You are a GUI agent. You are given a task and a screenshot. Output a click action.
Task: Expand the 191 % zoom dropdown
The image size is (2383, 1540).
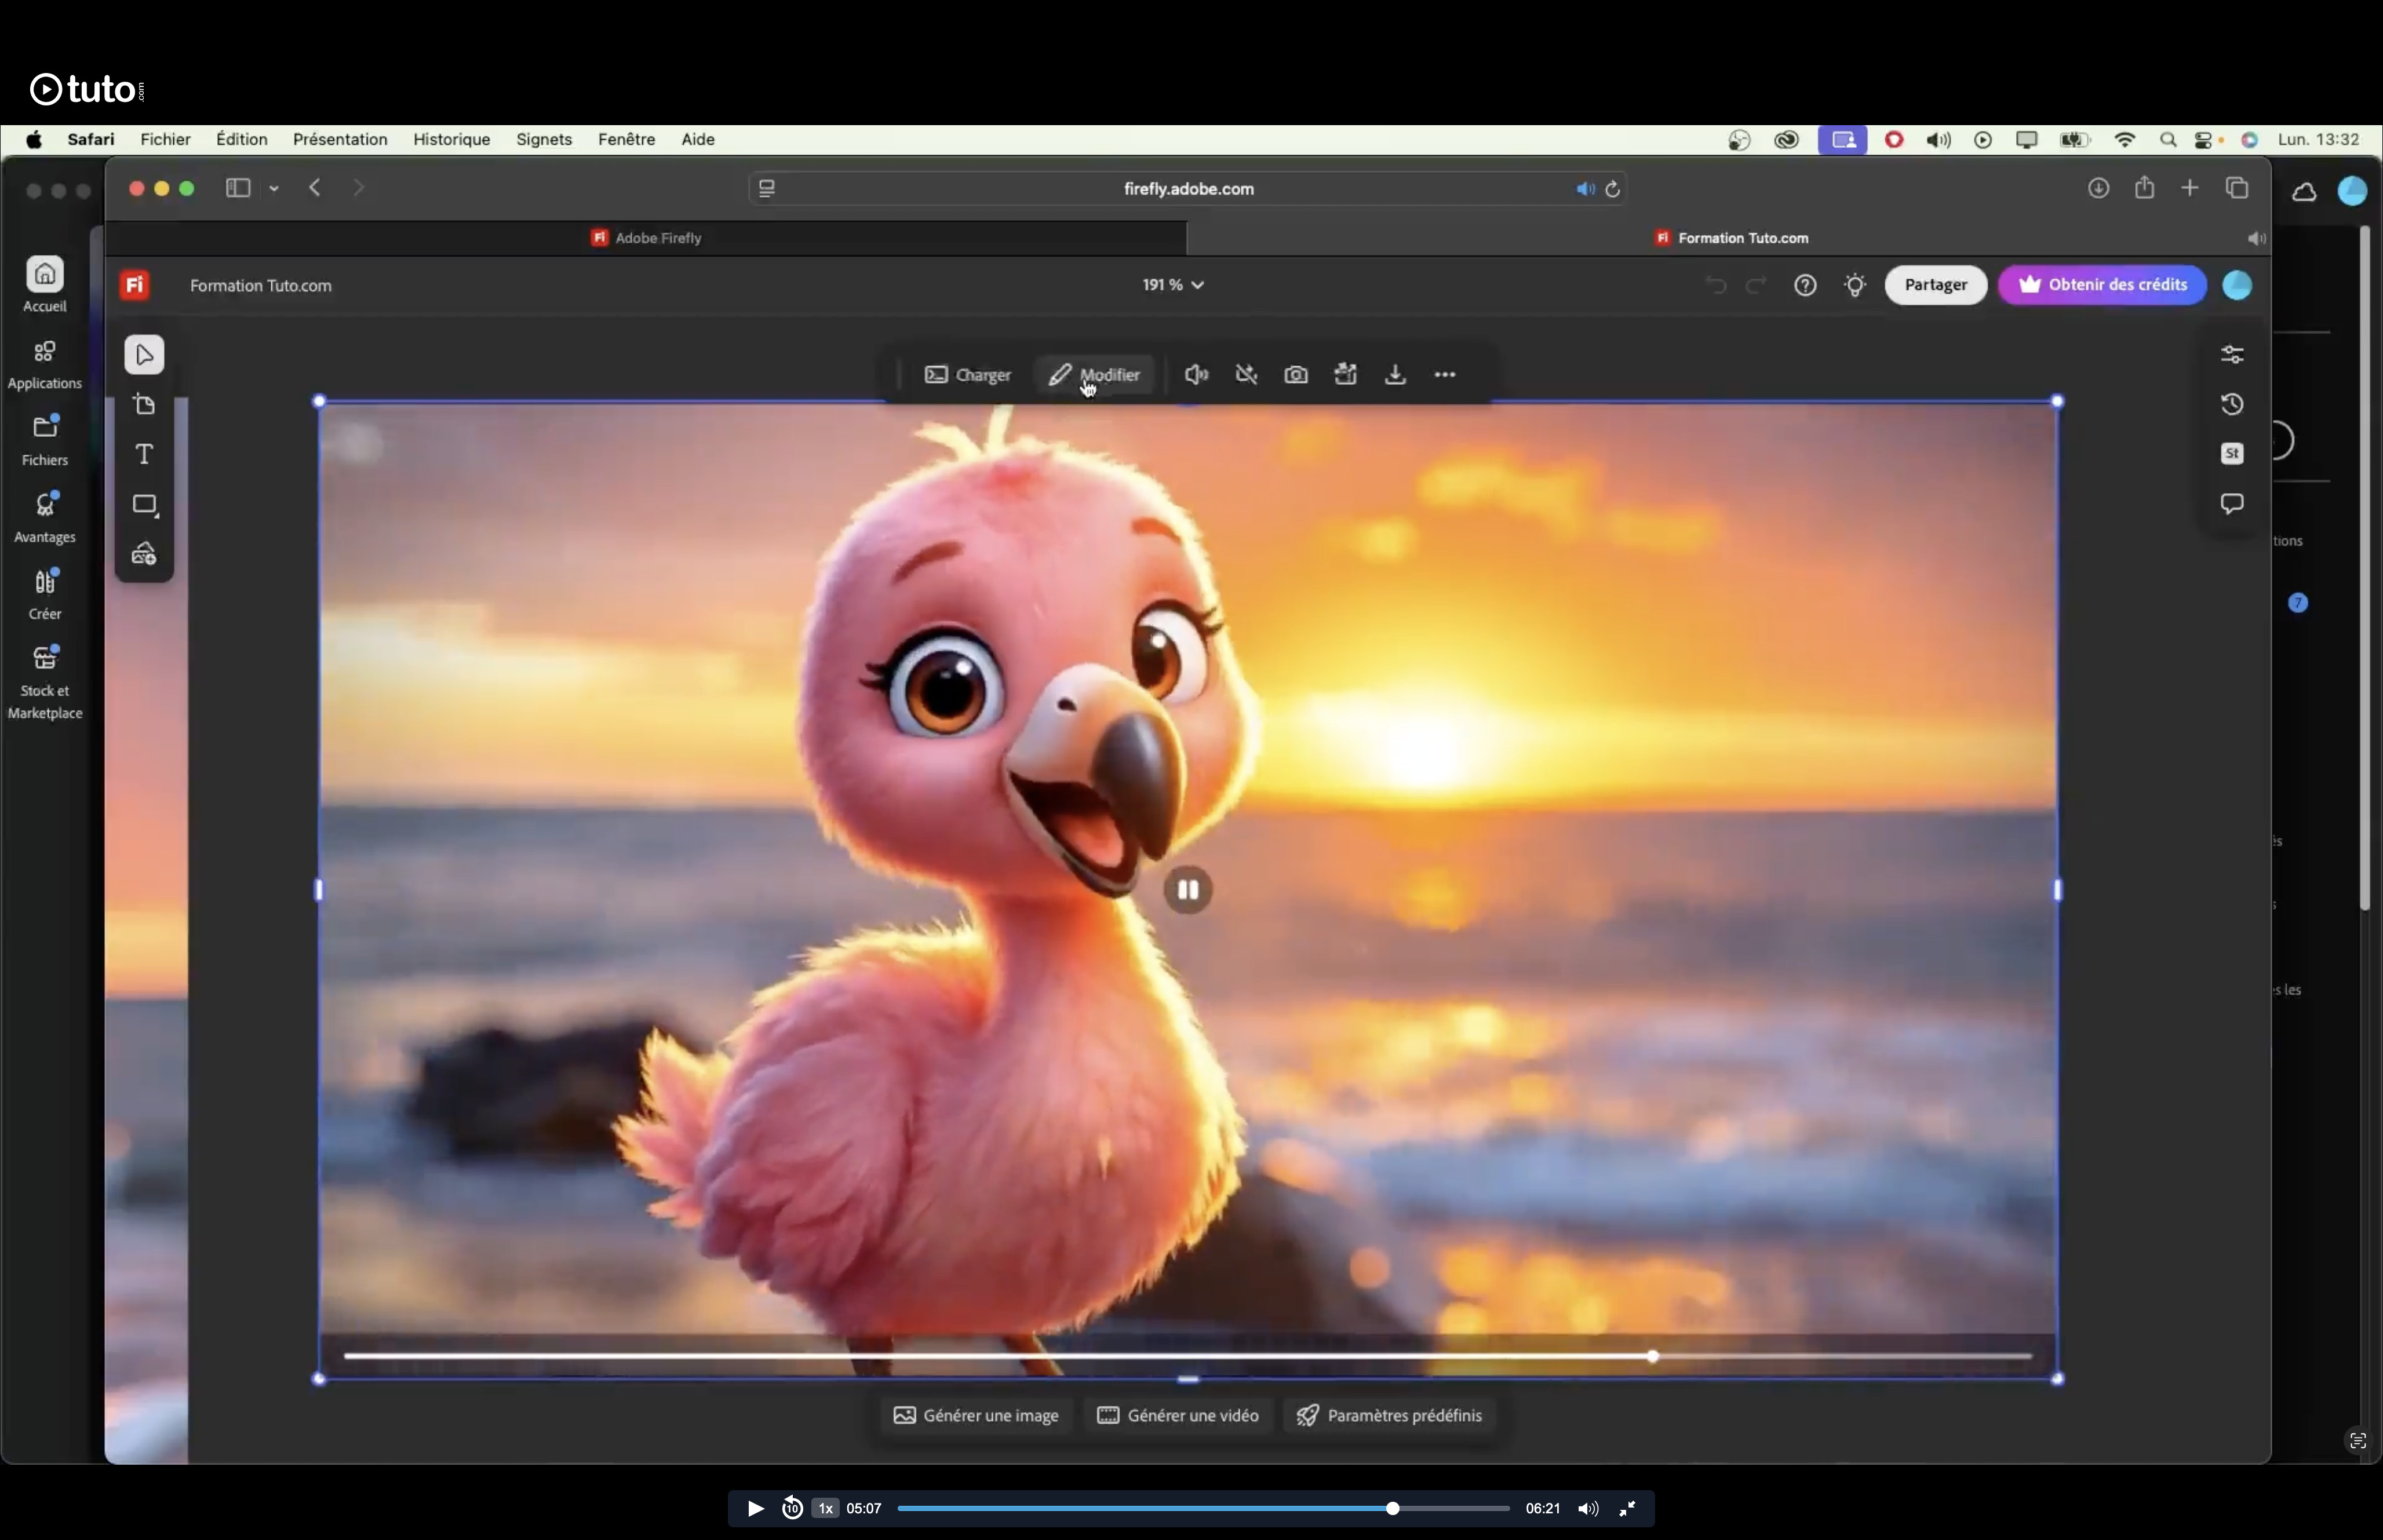[1173, 285]
